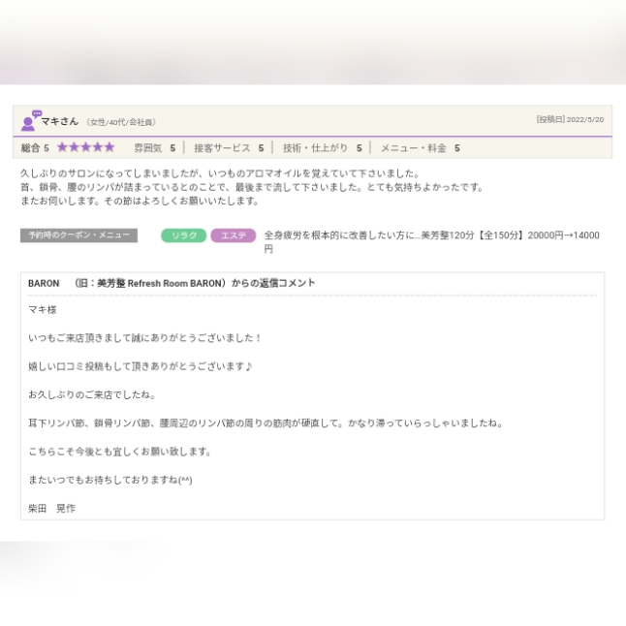Click the マキ様 greeting in the reply
Viewport: 626px width, 626px height.
pyautogui.click(x=43, y=309)
